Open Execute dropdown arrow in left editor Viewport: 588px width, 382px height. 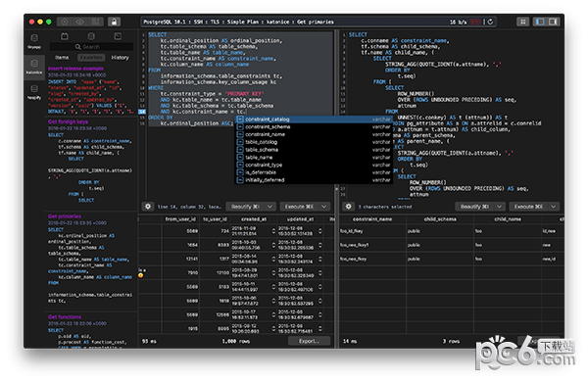tap(324, 207)
